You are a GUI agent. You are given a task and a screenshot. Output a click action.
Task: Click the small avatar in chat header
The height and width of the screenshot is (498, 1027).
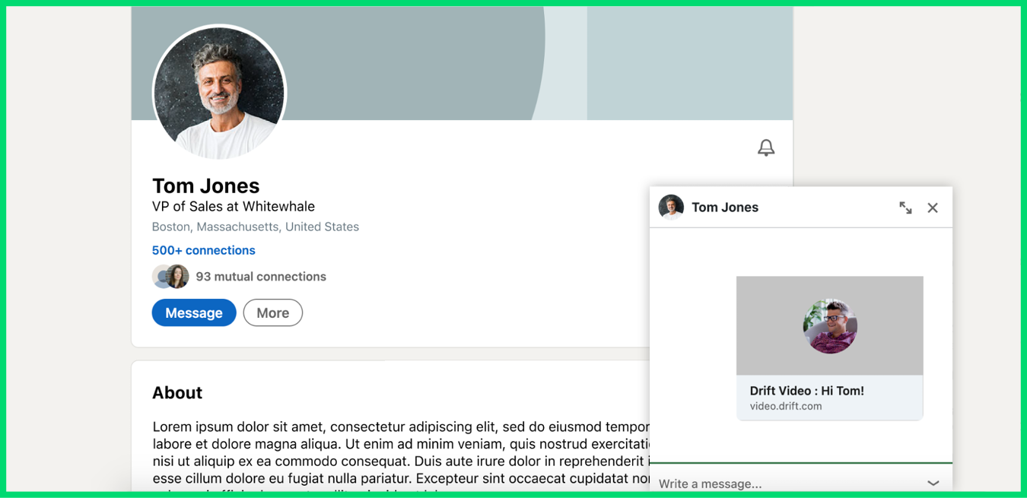671,207
